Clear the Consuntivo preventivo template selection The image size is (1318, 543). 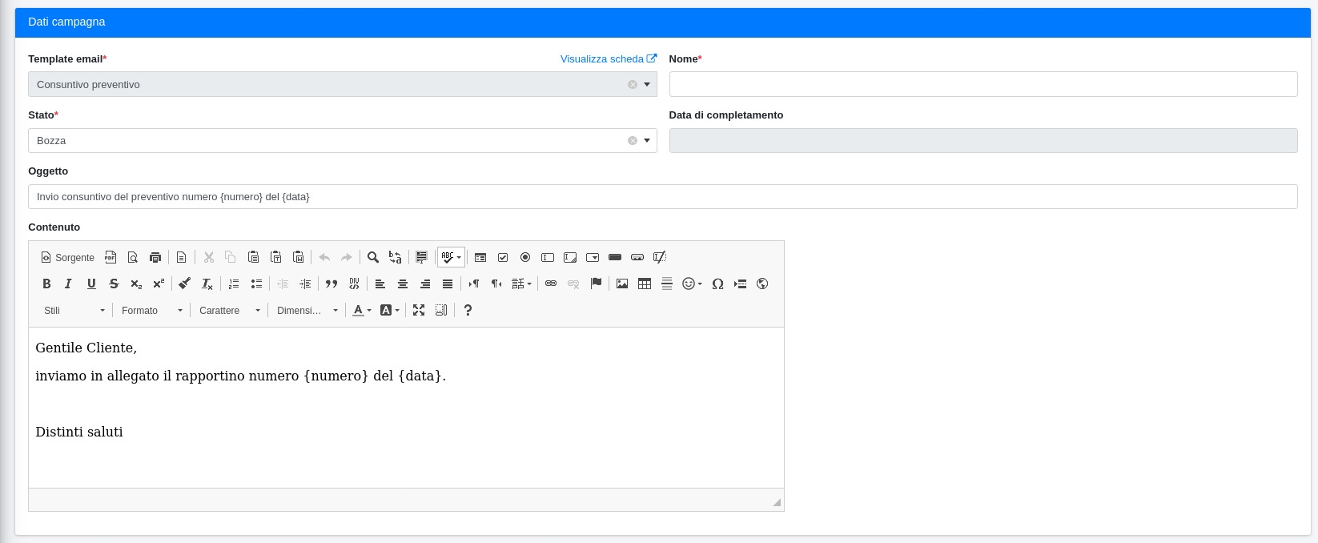point(632,84)
